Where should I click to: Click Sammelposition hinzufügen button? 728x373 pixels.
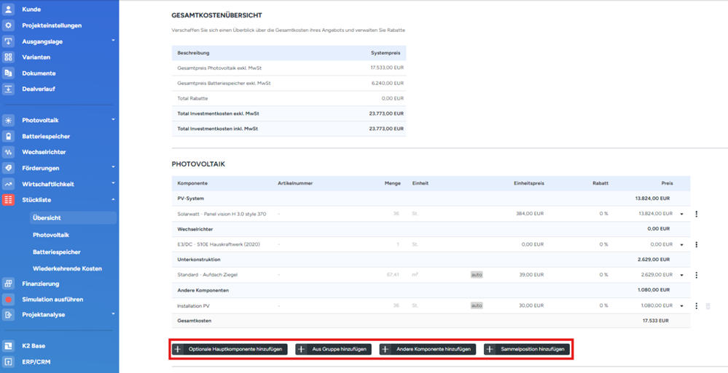(x=527, y=350)
